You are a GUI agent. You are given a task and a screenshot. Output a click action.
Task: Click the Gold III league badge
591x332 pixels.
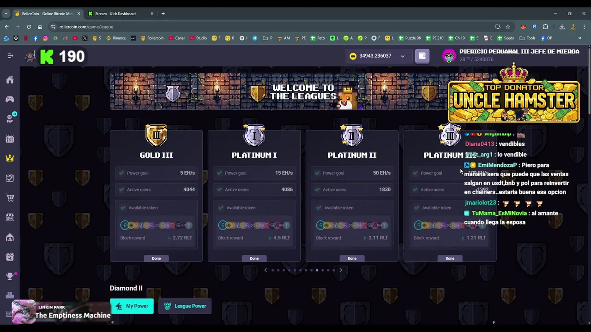(x=156, y=135)
